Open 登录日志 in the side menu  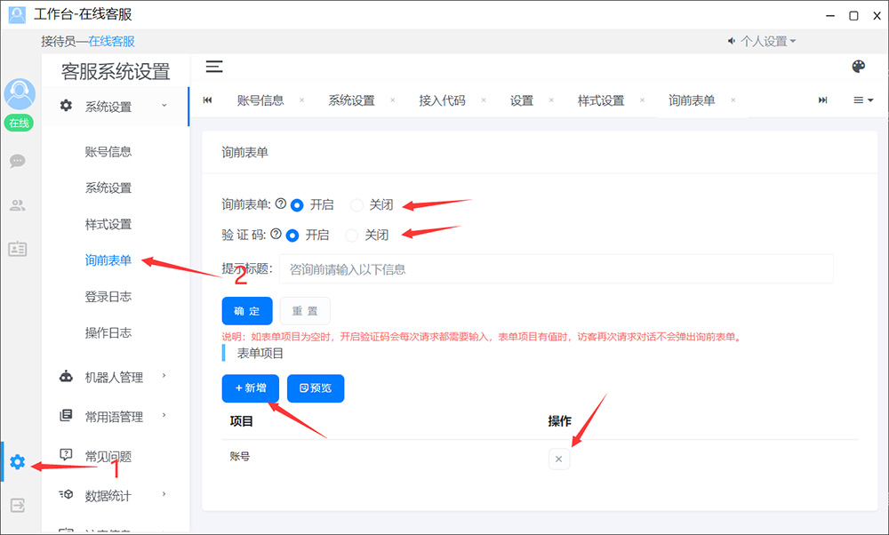tap(108, 297)
